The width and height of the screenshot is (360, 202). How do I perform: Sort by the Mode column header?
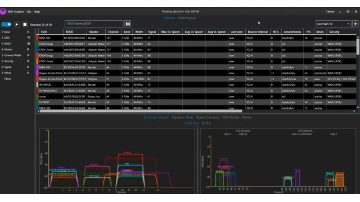[320, 32]
